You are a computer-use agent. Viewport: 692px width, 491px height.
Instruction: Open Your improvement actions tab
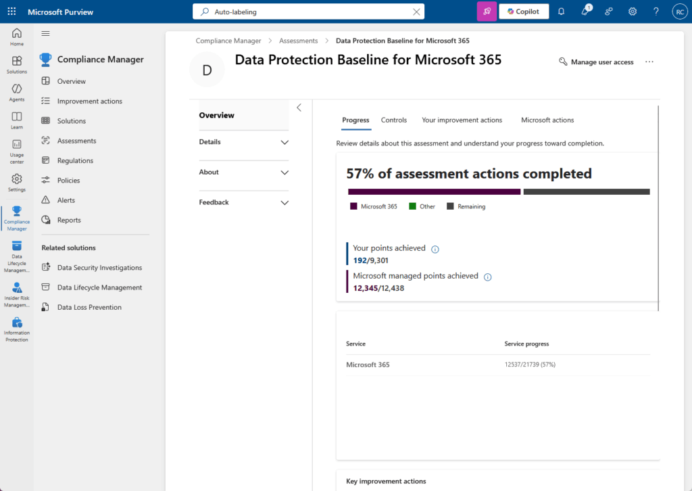coord(462,120)
